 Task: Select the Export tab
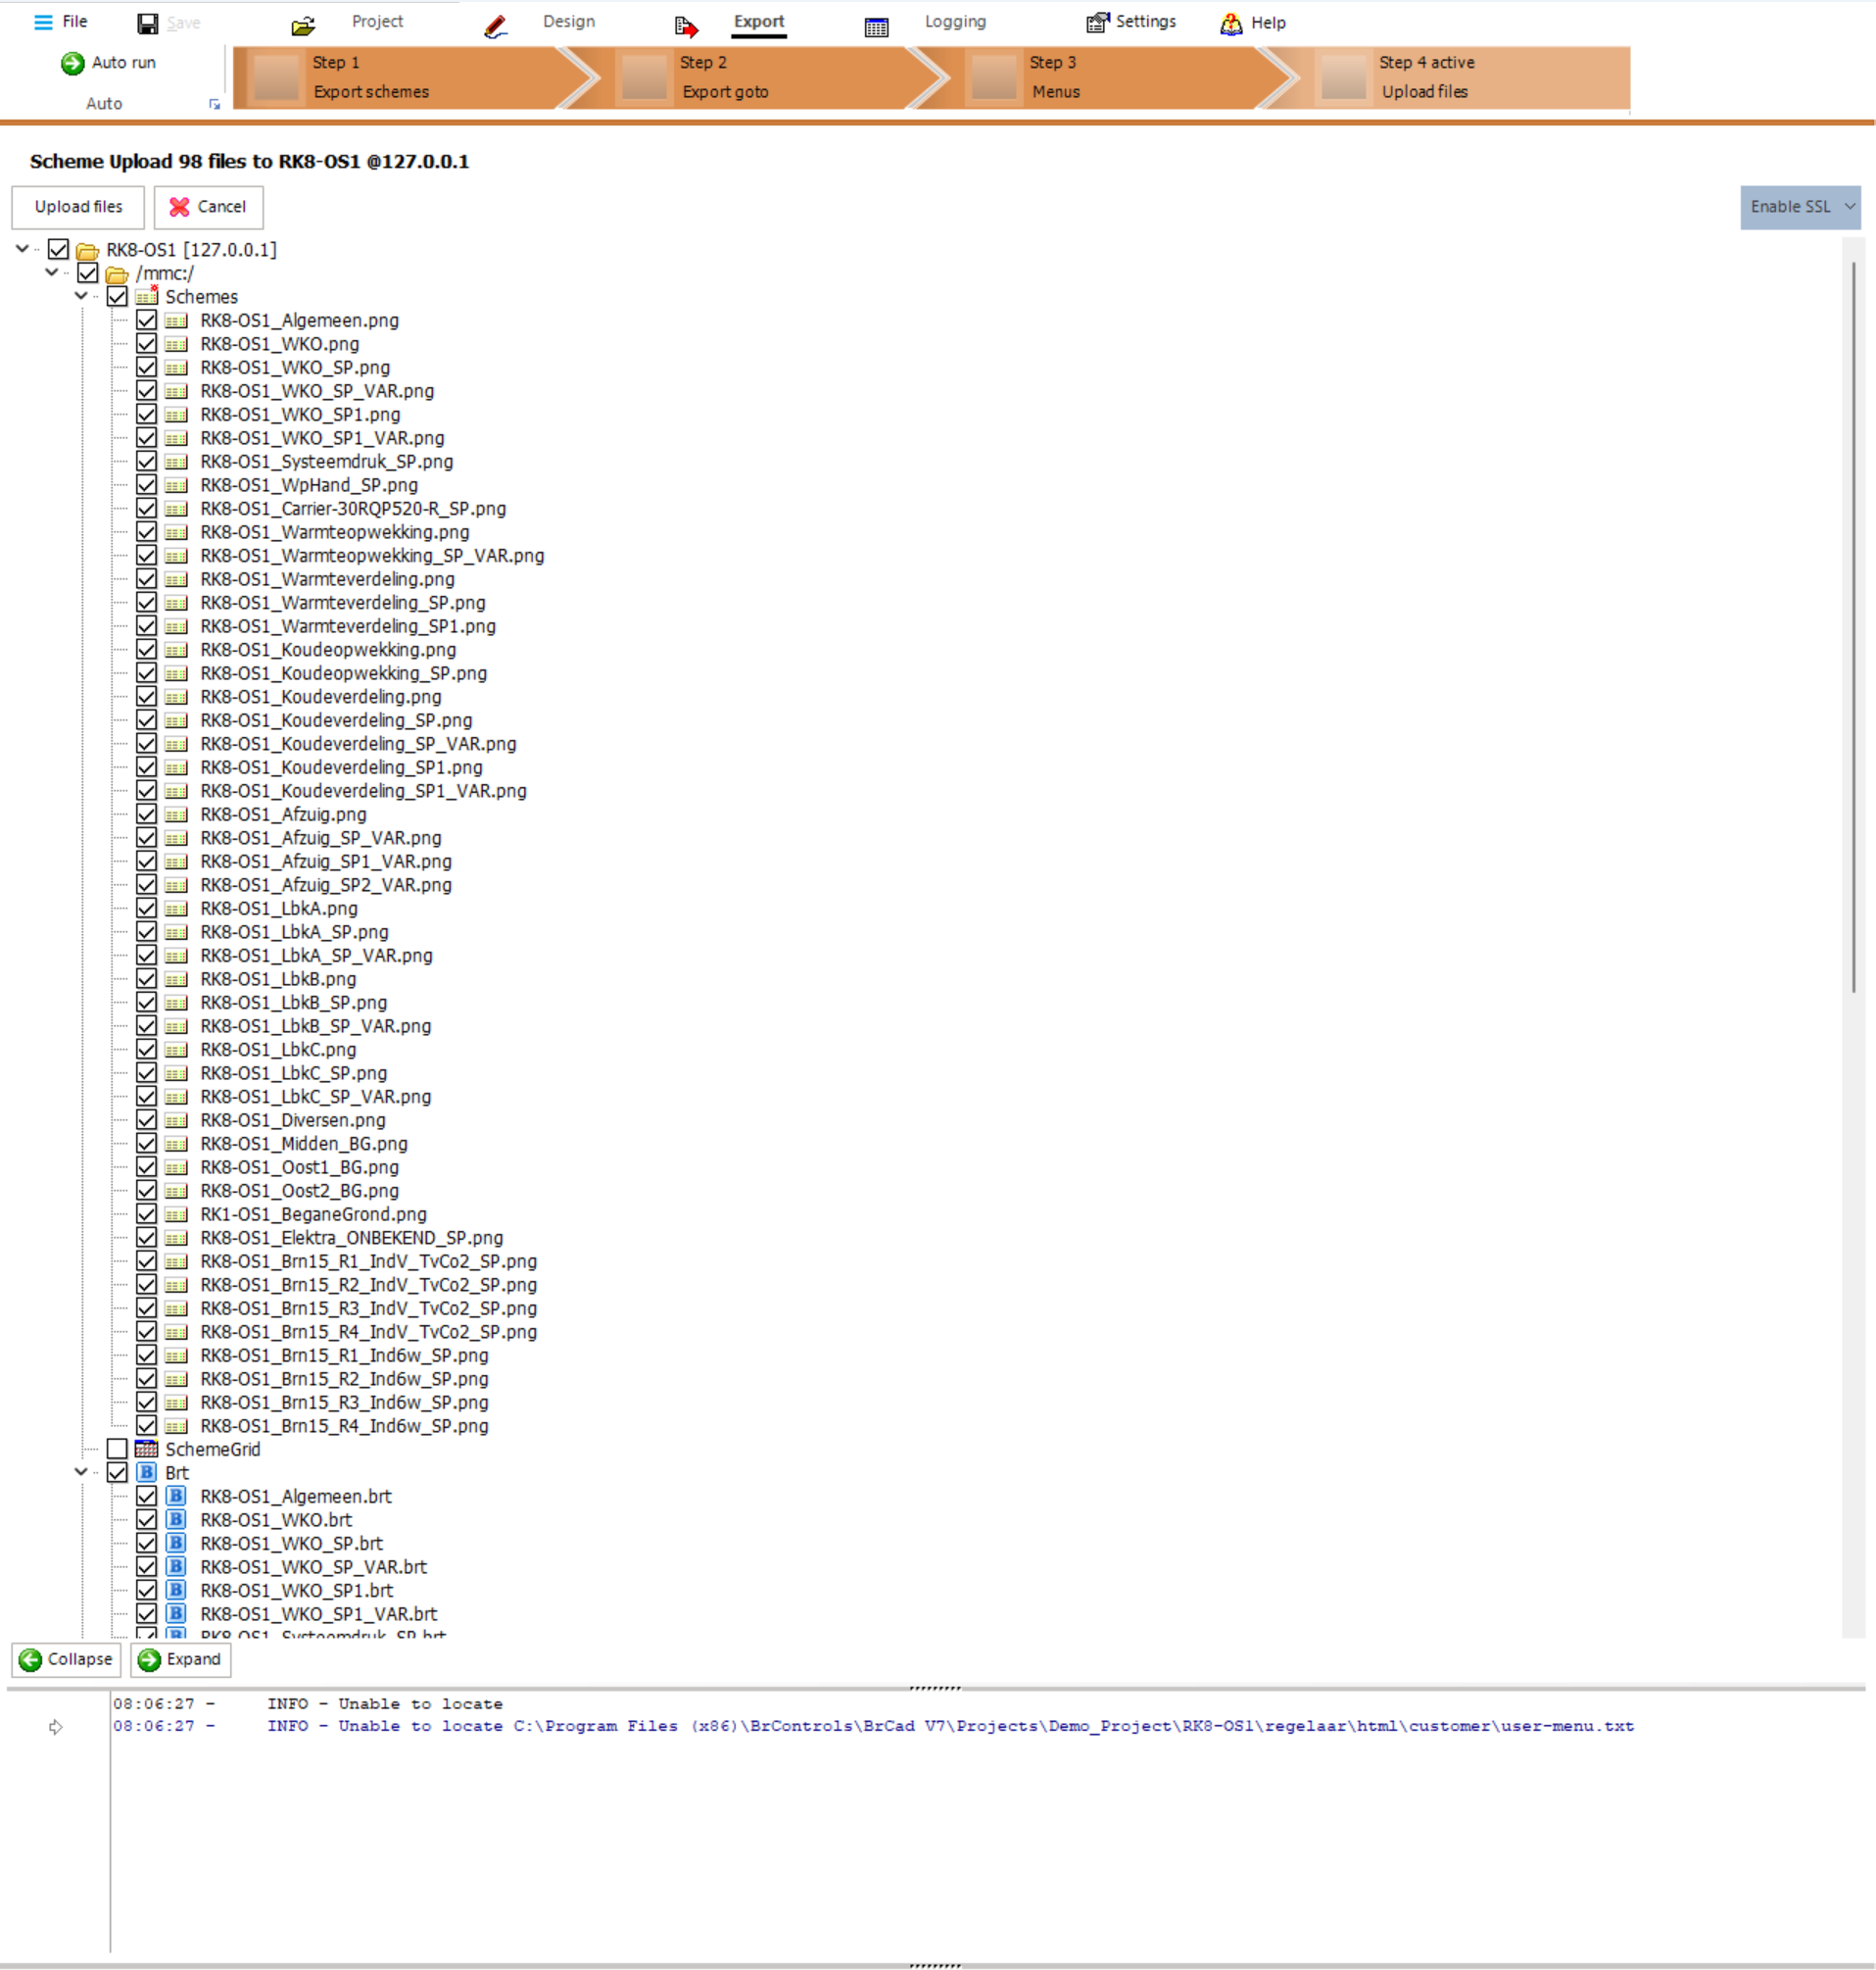759,21
